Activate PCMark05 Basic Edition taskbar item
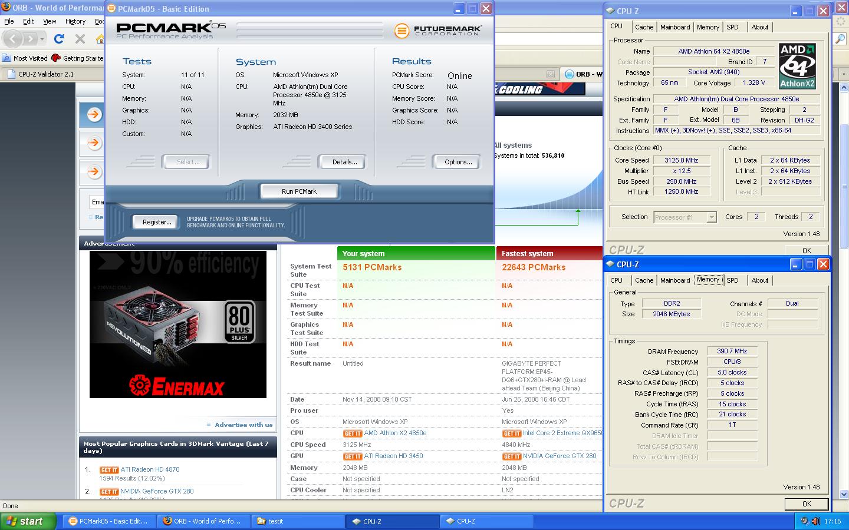The image size is (849, 530). (x=108, y=521)
